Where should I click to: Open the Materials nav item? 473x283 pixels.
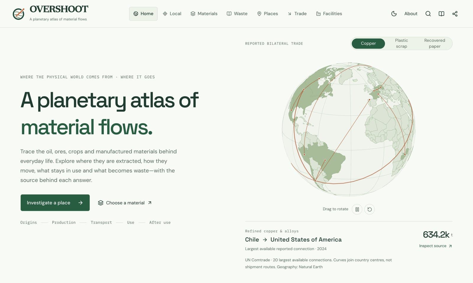[x=204, y=14]
